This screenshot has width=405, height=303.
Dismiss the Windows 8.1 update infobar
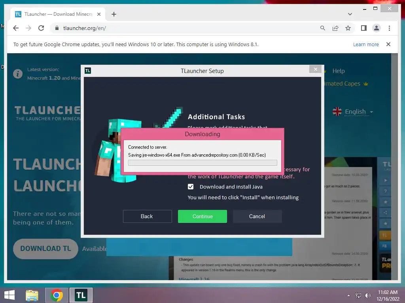point(388,44)
